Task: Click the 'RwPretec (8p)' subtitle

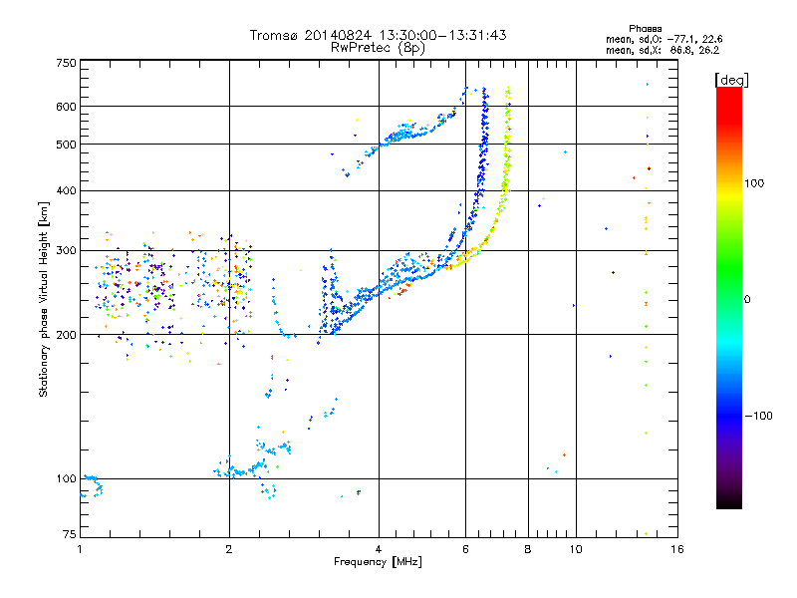Action: click(378, 48)
